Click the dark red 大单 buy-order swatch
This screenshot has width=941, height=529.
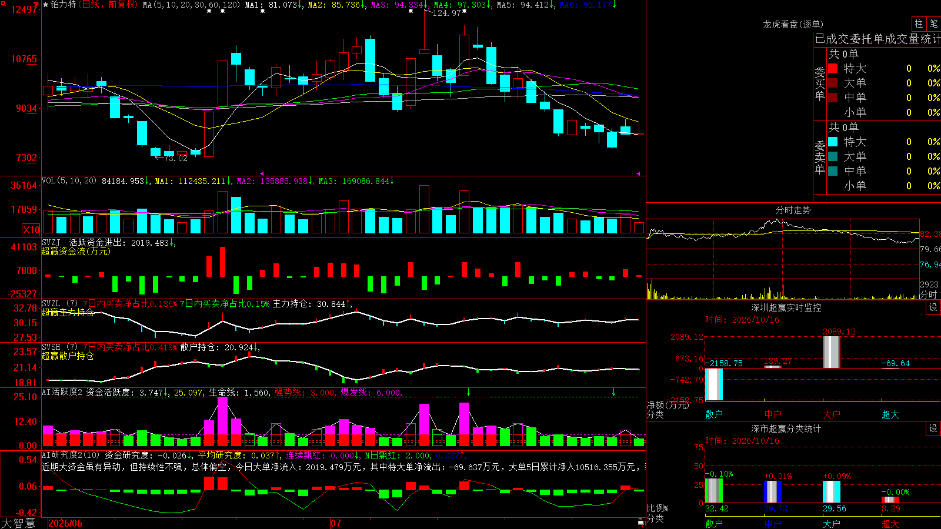click(833, 83)
